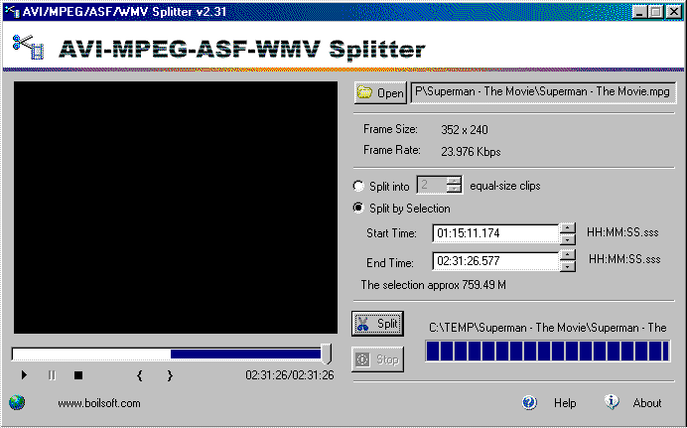Image resolution: width=687 pixels, height=428 pixels.
Task: Click the Help question mark icon
Action: [529, 403]
